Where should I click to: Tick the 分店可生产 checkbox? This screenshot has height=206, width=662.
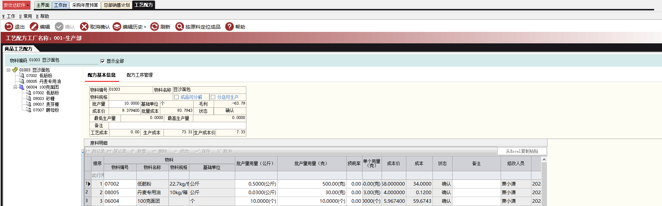(x=213, y=97)
